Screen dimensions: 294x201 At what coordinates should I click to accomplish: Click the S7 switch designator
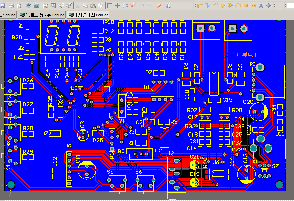click(275, 166)
